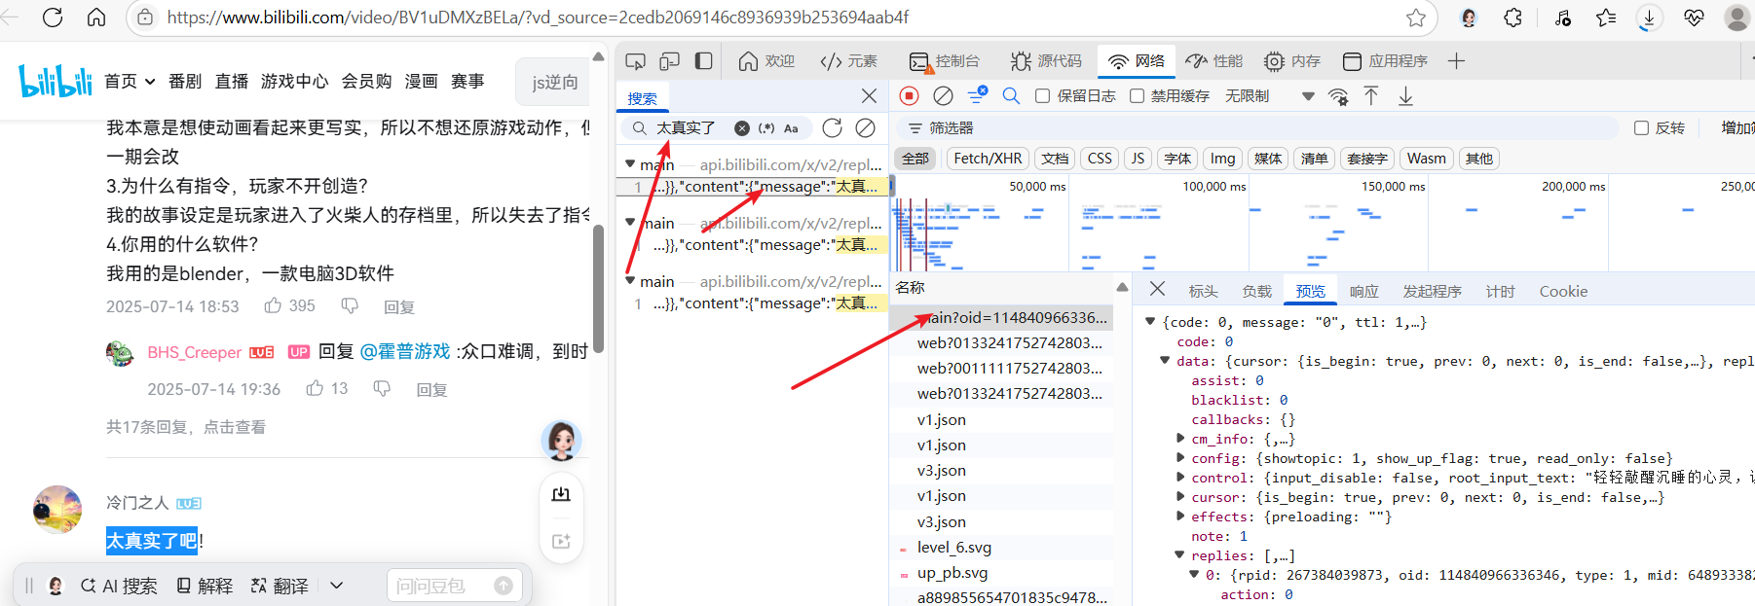Expand 首页 navigation dropdown chevron
Screen dimensions: 1755x606
(x=150, y=82)
